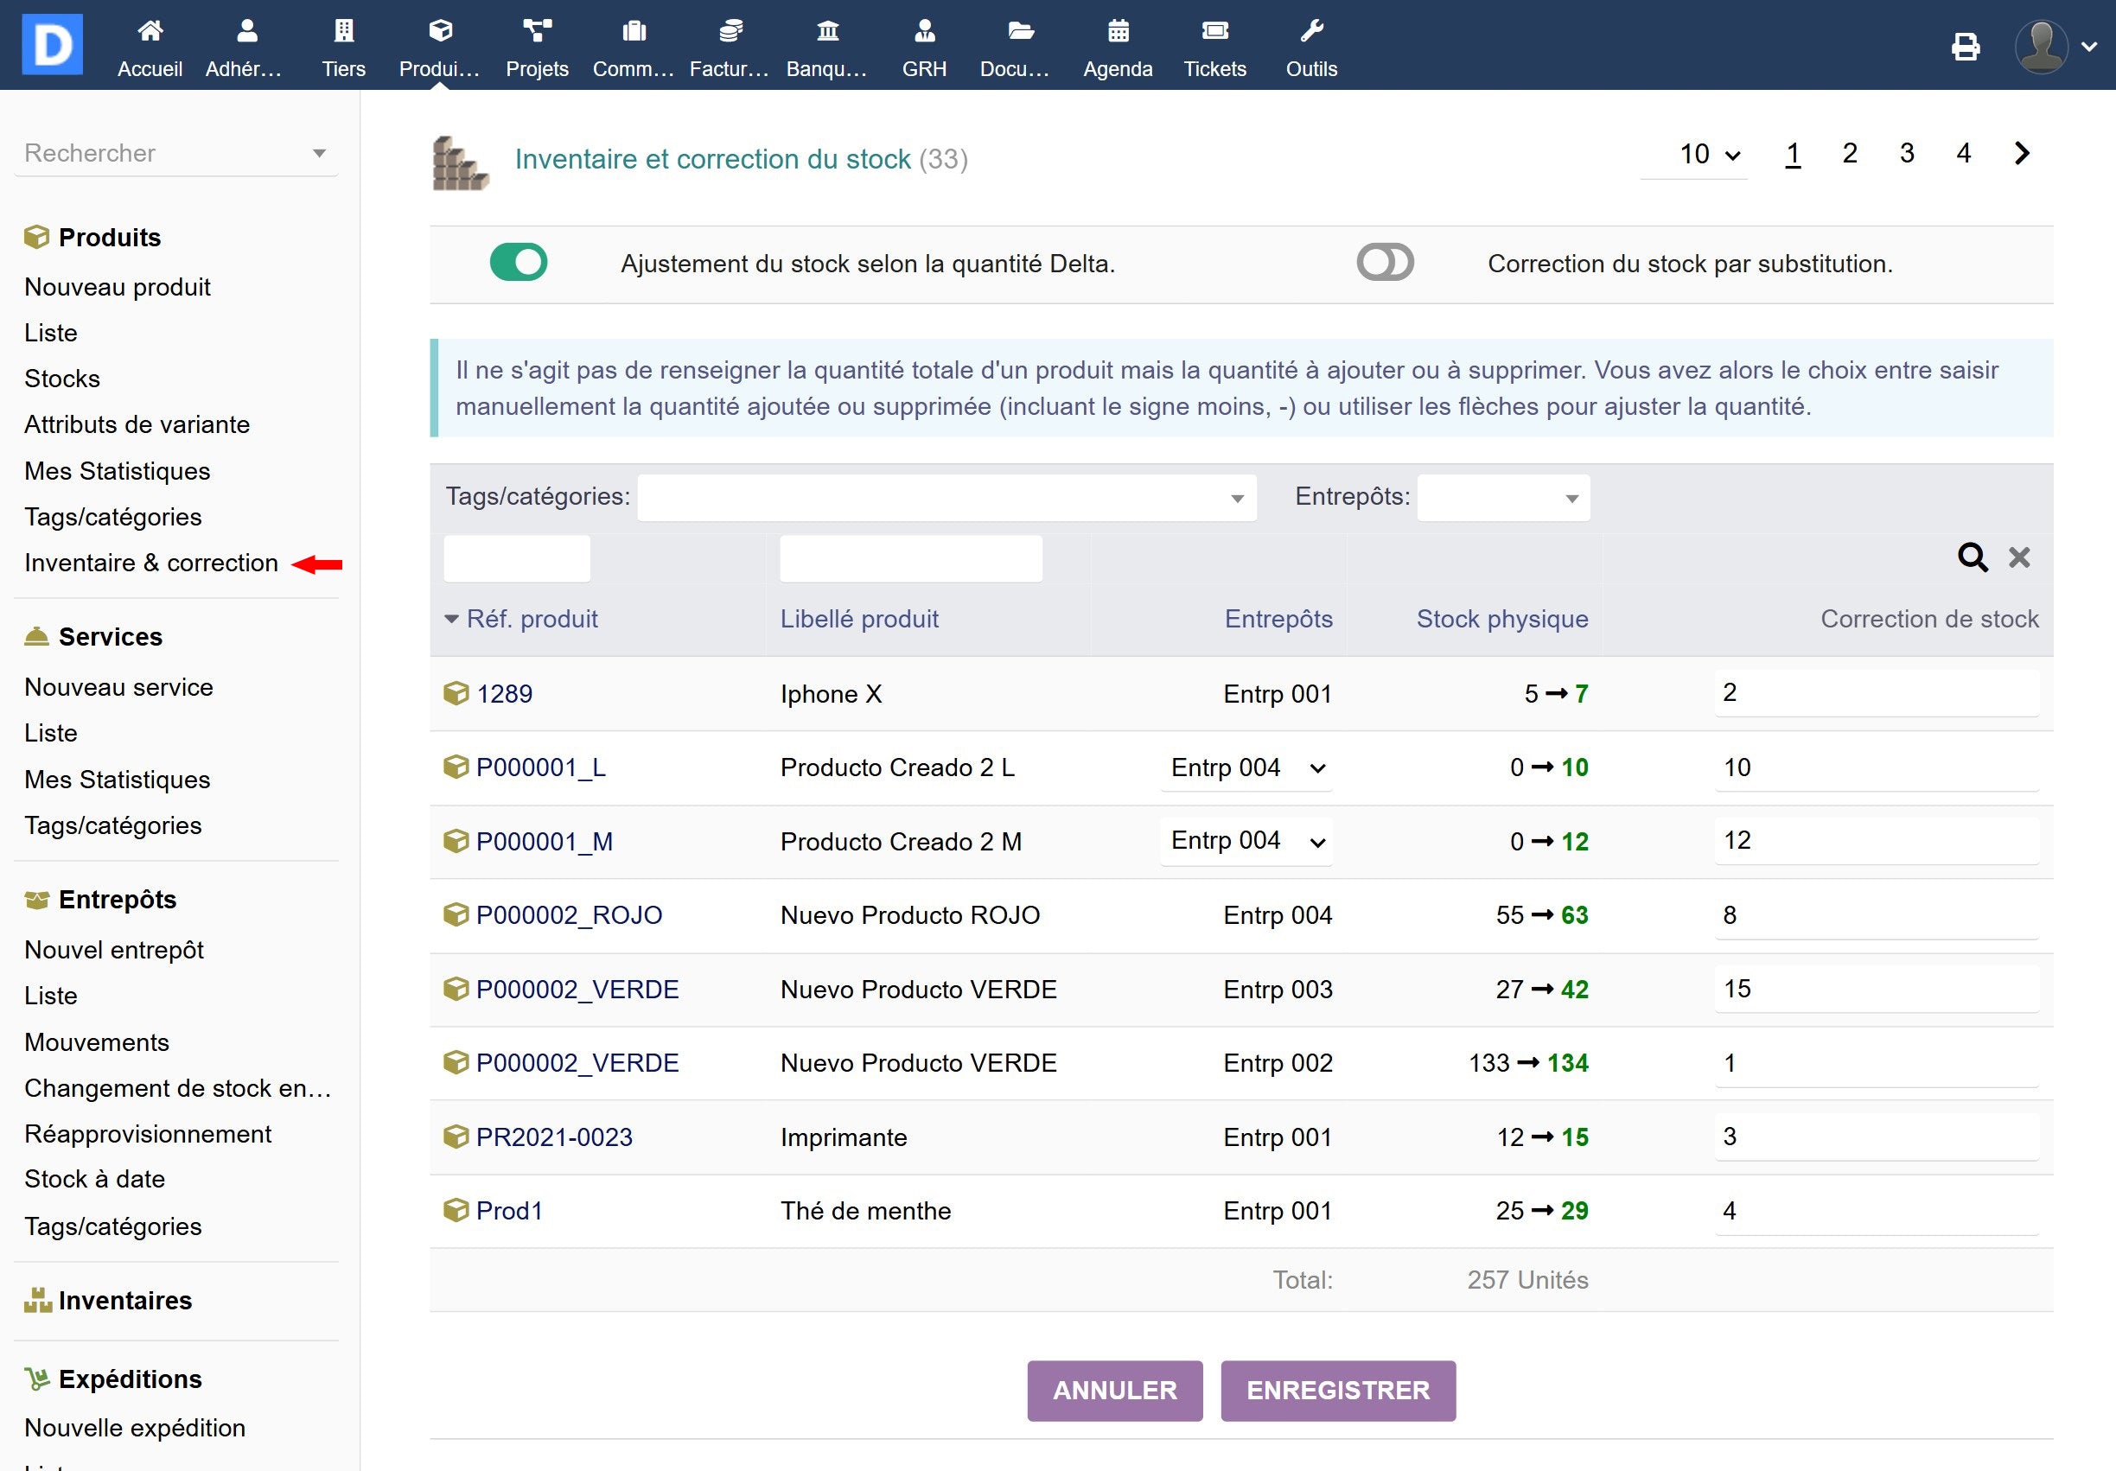The width and height of the screenshot is (2116, 1471).
Task: Open the Outils wrench icon
Action: [x=1310, y=32]
